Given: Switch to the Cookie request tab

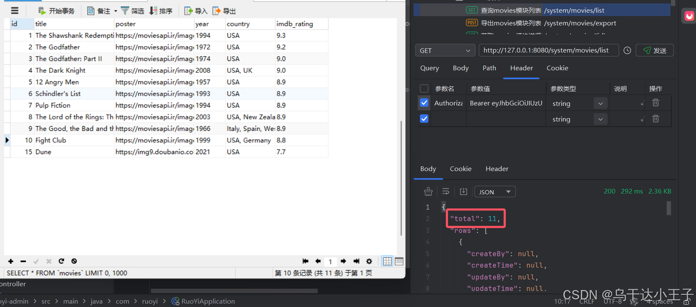Looking at the screenshot, I should click(557, 68).
